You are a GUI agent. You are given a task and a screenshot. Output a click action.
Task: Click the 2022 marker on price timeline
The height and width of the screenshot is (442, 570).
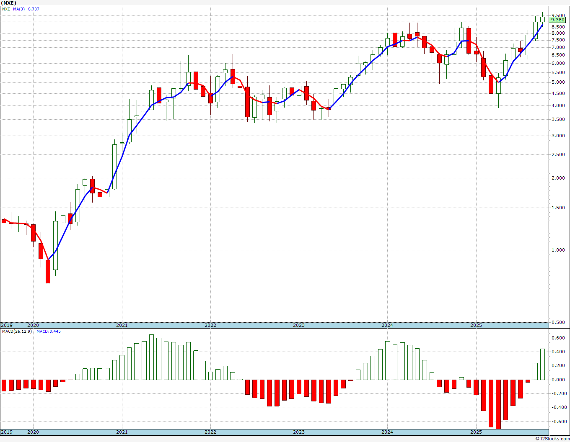[210, 325]
